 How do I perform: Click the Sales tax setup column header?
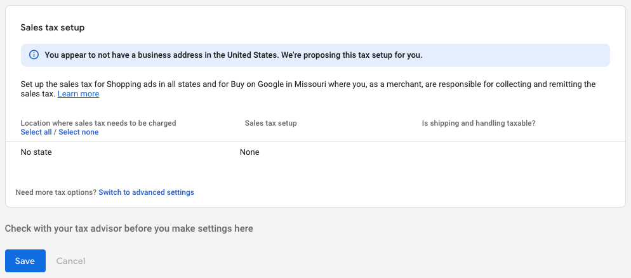pyautogui.click(x=271, y=123)
